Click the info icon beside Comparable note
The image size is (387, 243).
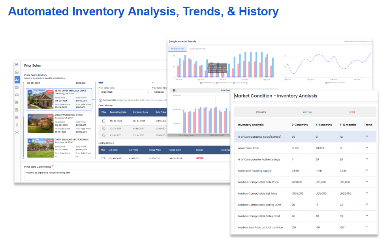[x=100, y=100]
